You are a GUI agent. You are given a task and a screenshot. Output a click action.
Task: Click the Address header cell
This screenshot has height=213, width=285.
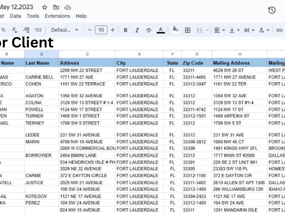(87, 63)
